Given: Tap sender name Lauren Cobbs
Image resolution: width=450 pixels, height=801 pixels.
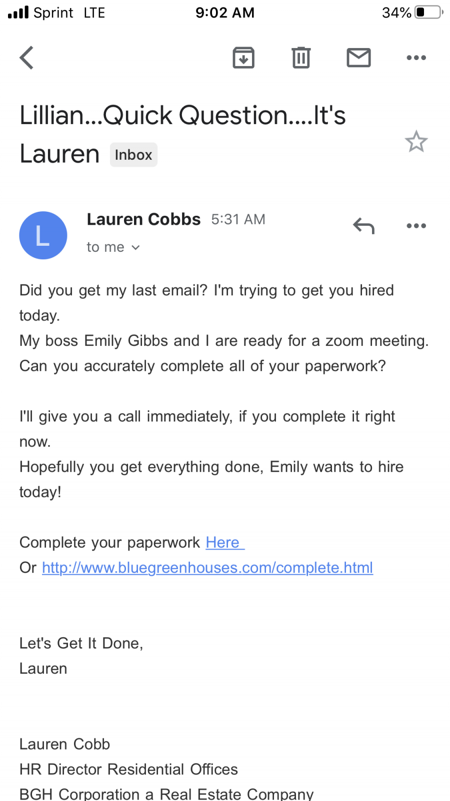Looking at the screenshot, I should (143, 219).
